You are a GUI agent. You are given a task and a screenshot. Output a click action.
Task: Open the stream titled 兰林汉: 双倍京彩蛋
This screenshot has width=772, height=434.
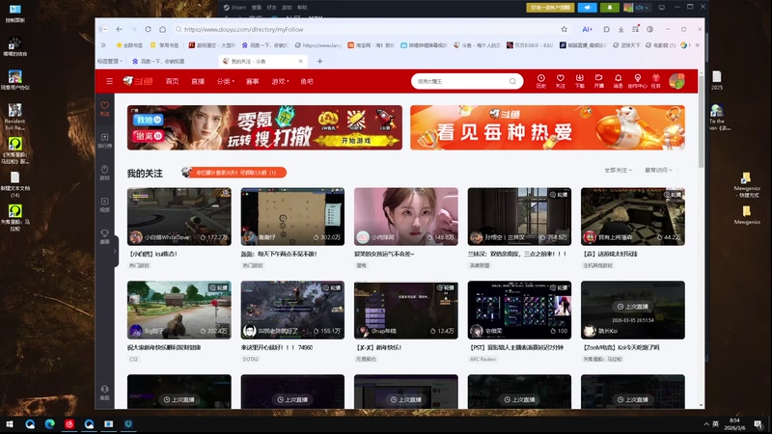(x=517, y=254)
